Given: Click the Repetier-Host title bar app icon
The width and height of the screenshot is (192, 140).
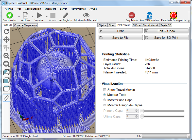Looking at the screenshot, I should [4, 3].
